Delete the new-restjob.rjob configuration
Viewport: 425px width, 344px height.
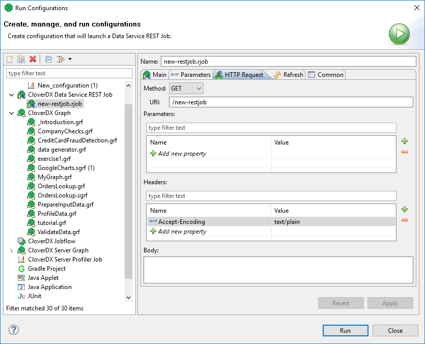coord(32,59)
